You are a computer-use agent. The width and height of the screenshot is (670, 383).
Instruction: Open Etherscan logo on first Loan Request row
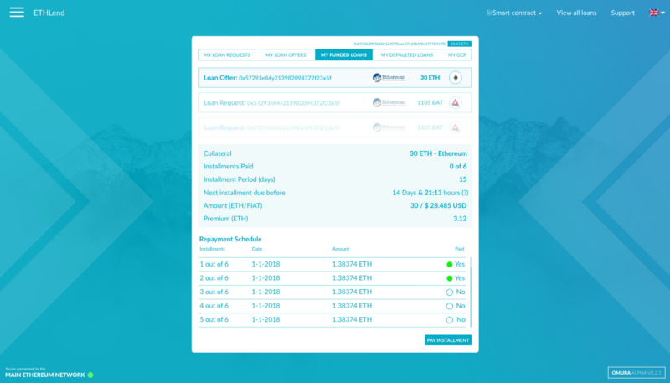[x=389, y=103]
